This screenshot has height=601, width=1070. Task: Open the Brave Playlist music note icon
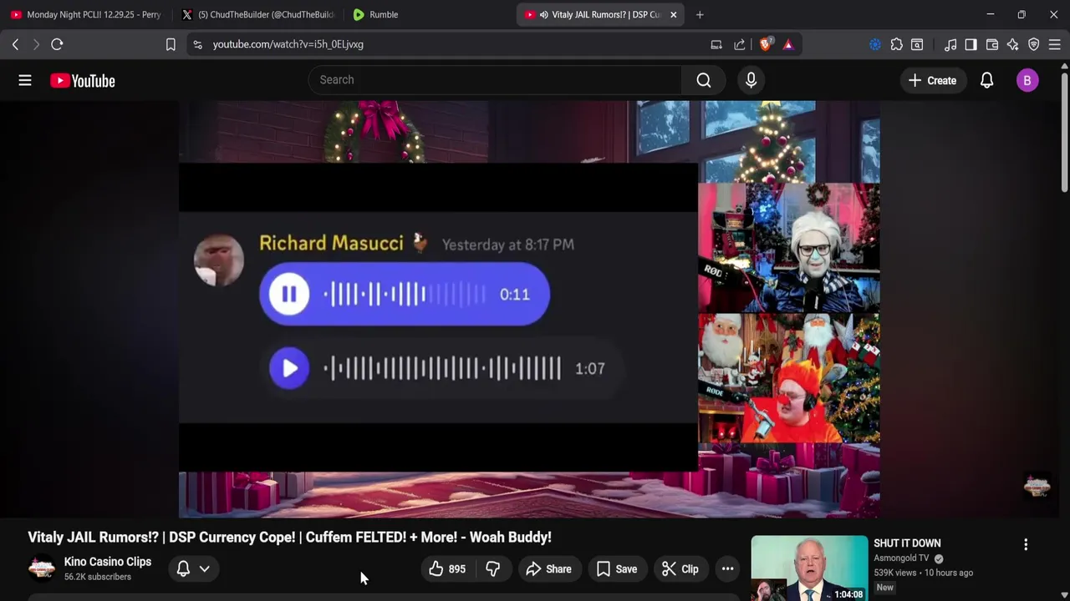[950, 44]
